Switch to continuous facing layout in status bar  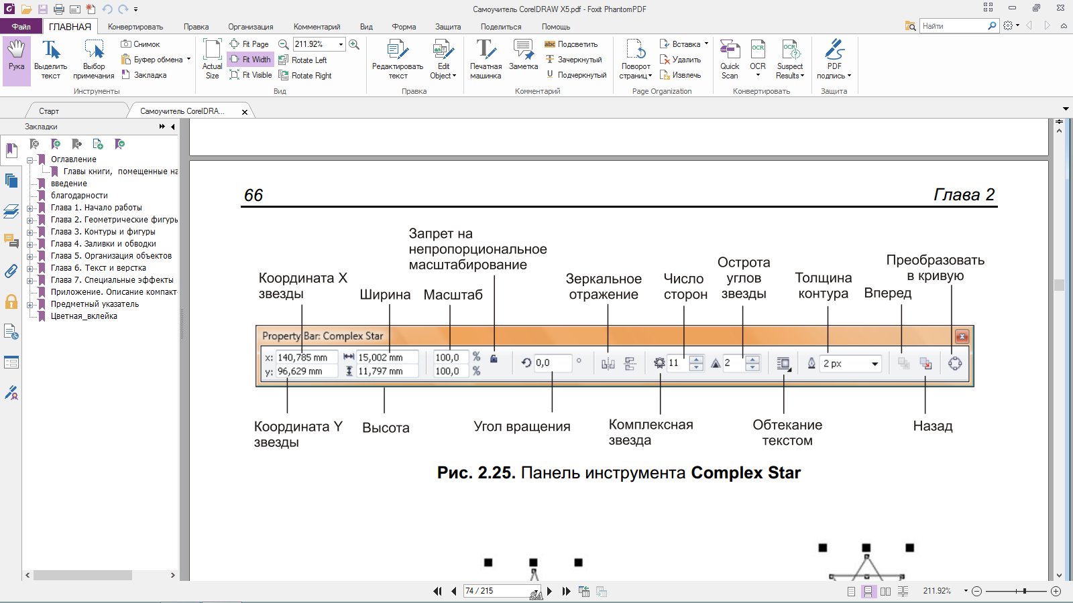tap(903, 592)
